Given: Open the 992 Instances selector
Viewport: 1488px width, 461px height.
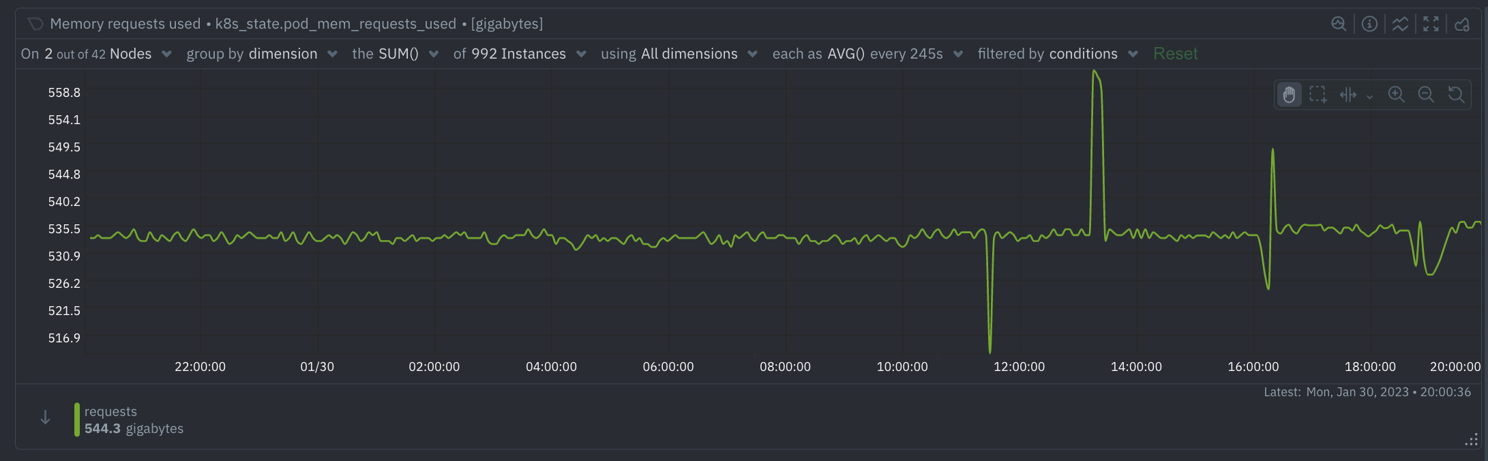Looking at the screenshot, I should (x=520, y=54).
